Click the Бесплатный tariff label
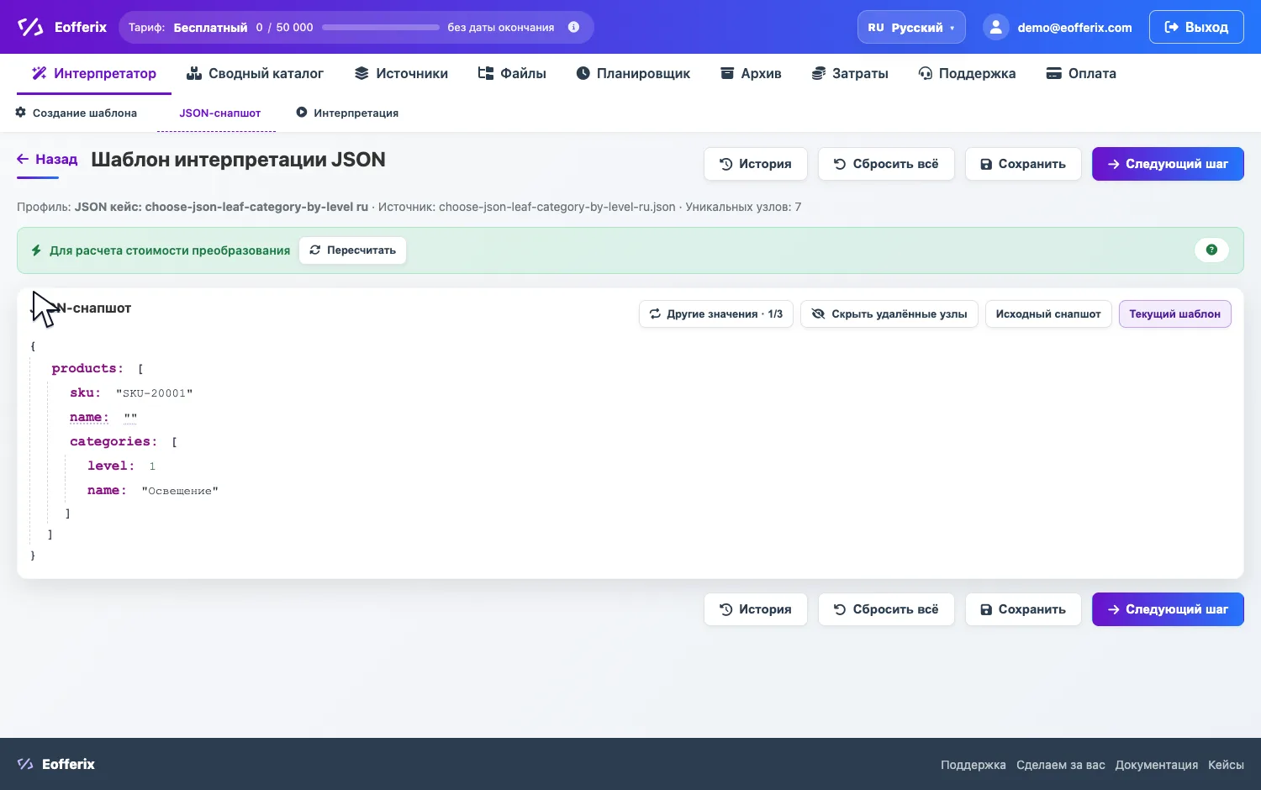The image size is (1261, 790). 210,27
